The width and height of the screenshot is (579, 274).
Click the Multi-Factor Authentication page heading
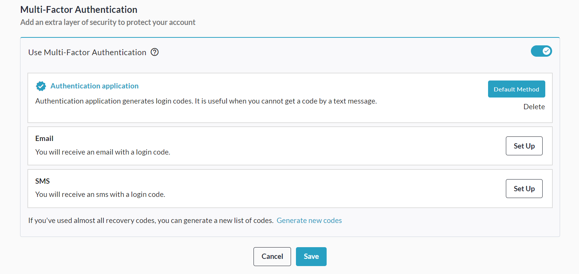[79, 9]
